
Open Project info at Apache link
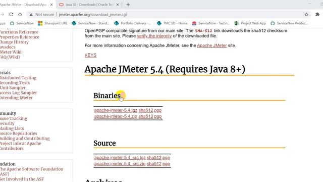click(21, 144)
